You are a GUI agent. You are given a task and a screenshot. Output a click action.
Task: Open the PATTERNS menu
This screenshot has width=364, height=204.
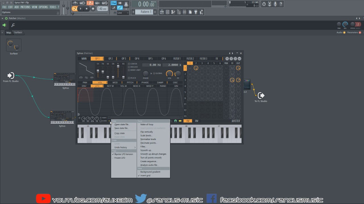[25, 7]
